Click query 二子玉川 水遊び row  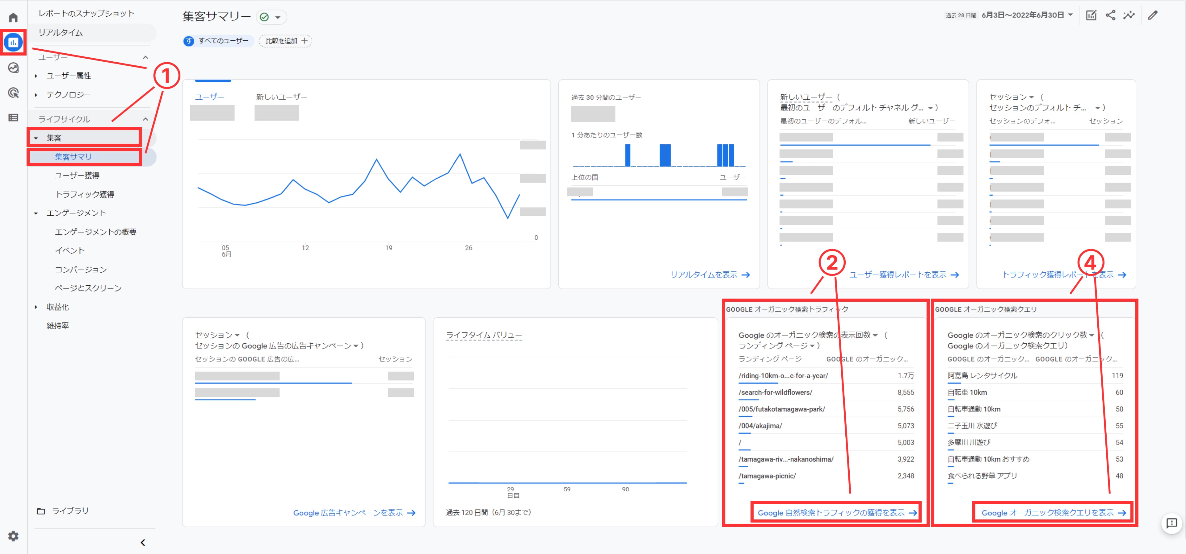coord(1035,426)
